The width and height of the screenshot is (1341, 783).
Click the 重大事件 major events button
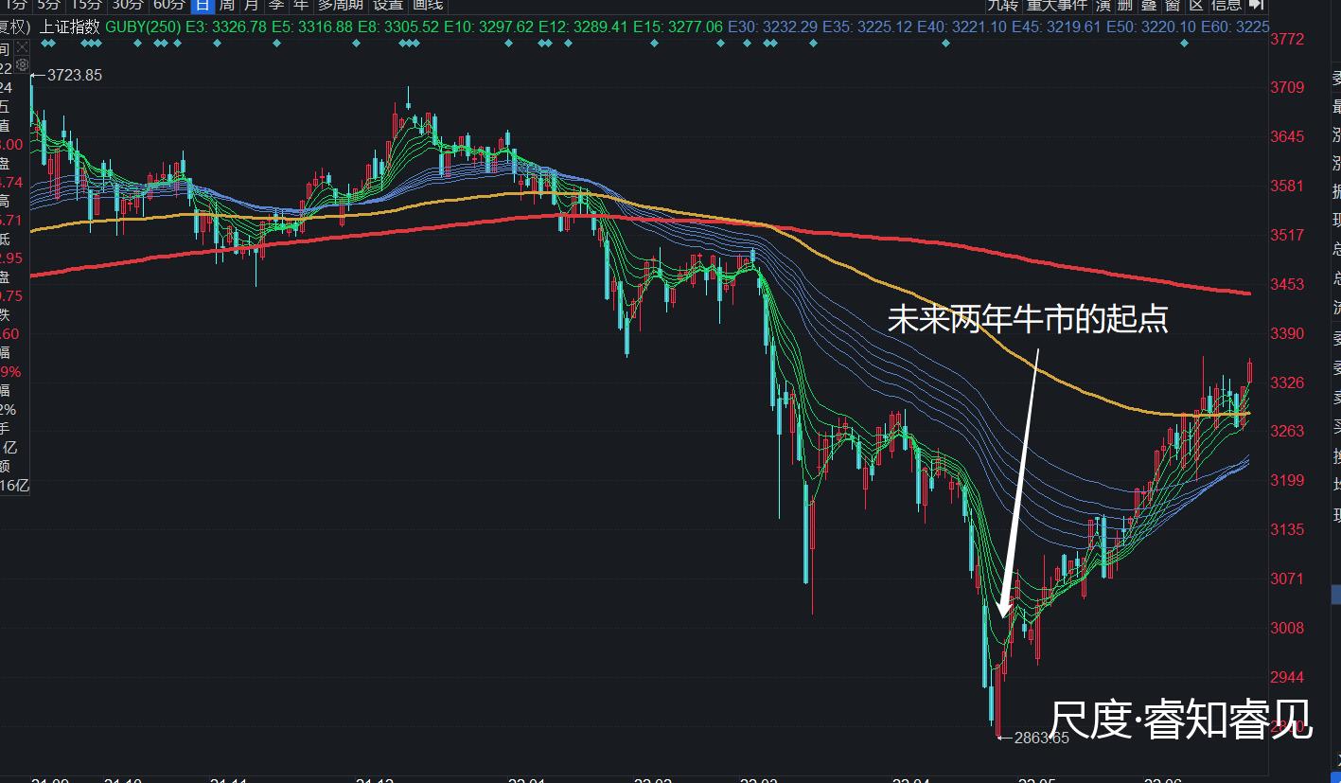(x=1057, y=5)
